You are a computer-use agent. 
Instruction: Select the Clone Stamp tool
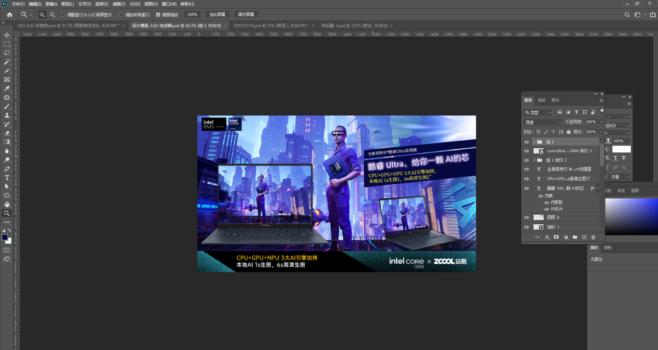coord(7,116)
